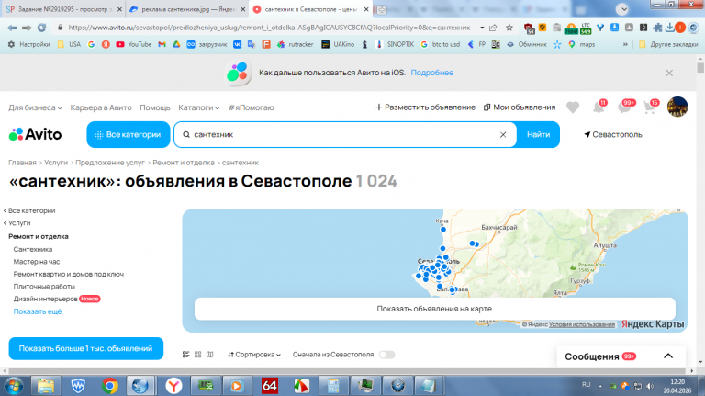705x396 pixels.
Task: Click 'Все категории' blue button
Action: point(129,134)
